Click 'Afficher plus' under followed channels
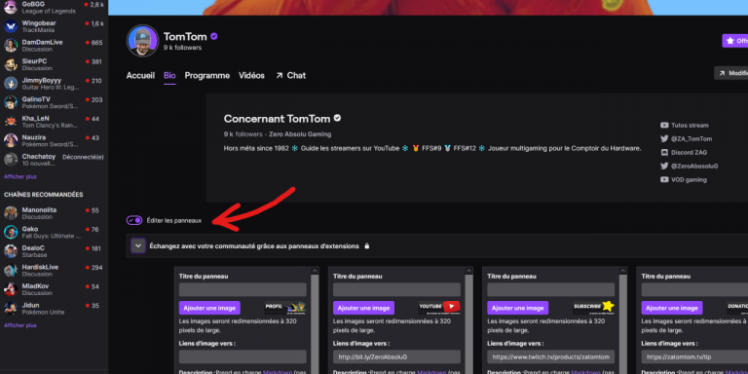Viewport: 748px width, 374px height. [x=20, y=177]
